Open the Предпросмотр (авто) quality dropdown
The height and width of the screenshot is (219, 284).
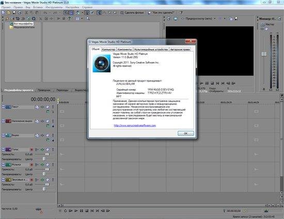coord(215,19)
